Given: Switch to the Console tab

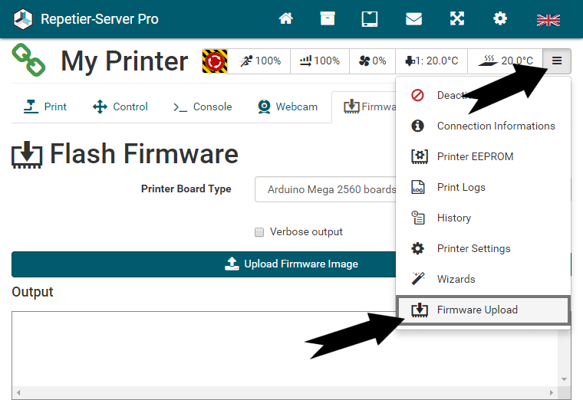Looking at the screenshot, I should tap(203, 107).
